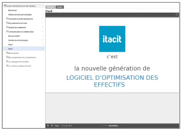
Task: Expand the Recrutement et accueil node
Action: (7, 23)
